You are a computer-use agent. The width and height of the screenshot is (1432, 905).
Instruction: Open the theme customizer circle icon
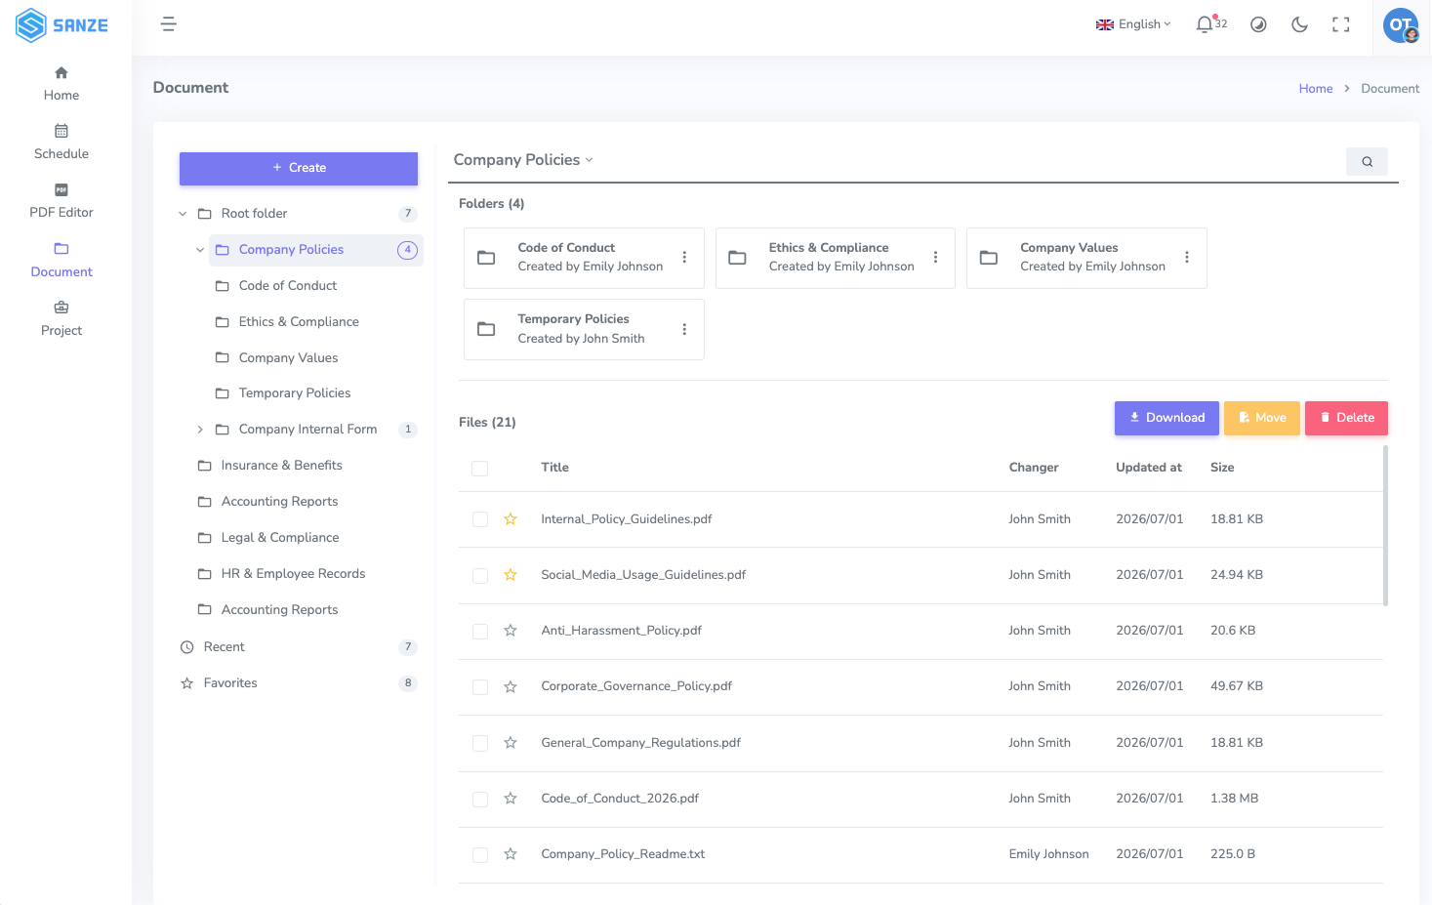pos(1258,24)
